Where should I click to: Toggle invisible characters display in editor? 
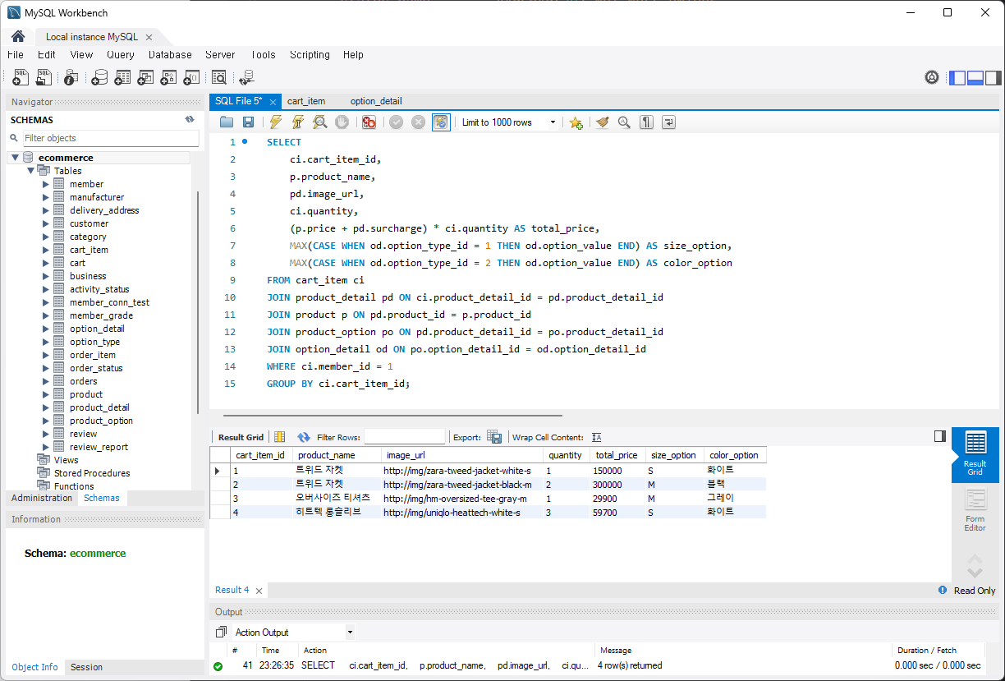click(x=647, y=122)
